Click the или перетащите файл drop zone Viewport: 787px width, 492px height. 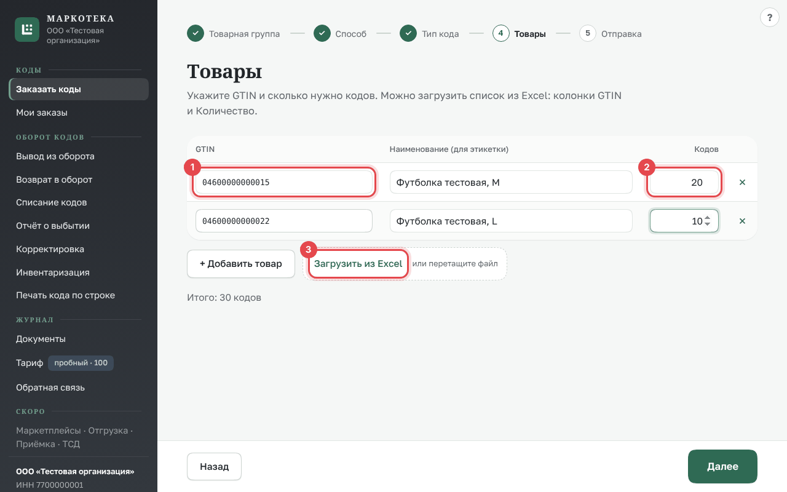point(455,264)
